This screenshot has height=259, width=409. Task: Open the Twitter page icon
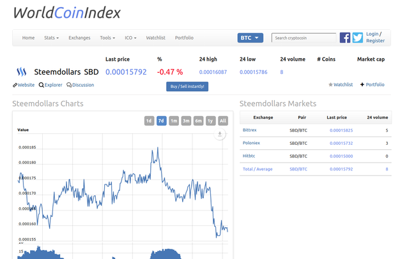pos(358,38)
